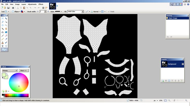Select the Move Selection tool
This screenshot has height=106, width=190.
[6, 22]
